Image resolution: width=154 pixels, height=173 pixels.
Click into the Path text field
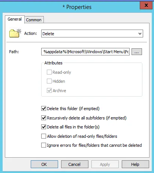pos(85,52)
